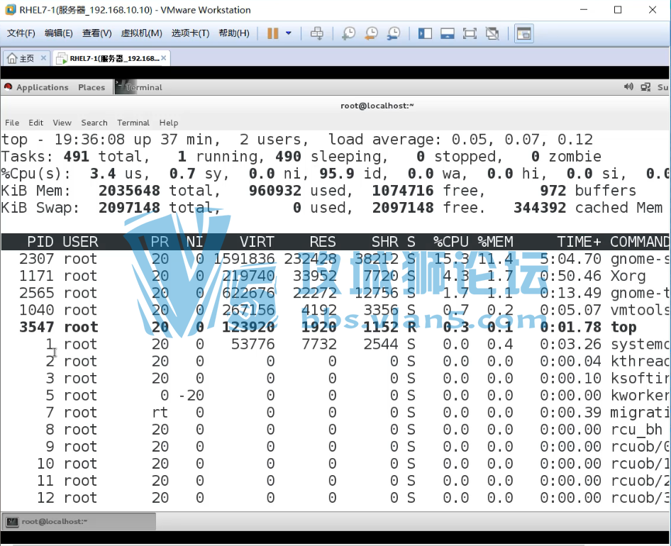
Task: Click the 344392 cached Mem value
Action: pyautogui.click(x=540, y=208)
